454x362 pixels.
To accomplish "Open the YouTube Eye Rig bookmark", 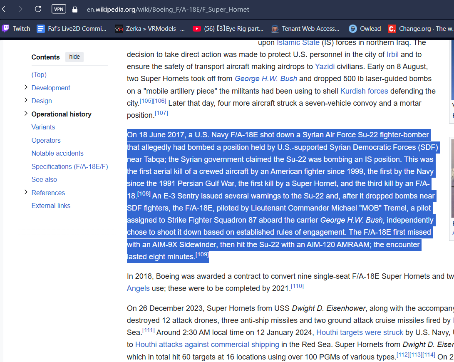I will (228, 29).
